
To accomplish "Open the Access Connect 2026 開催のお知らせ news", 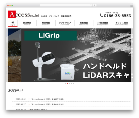I will point(47,104).
